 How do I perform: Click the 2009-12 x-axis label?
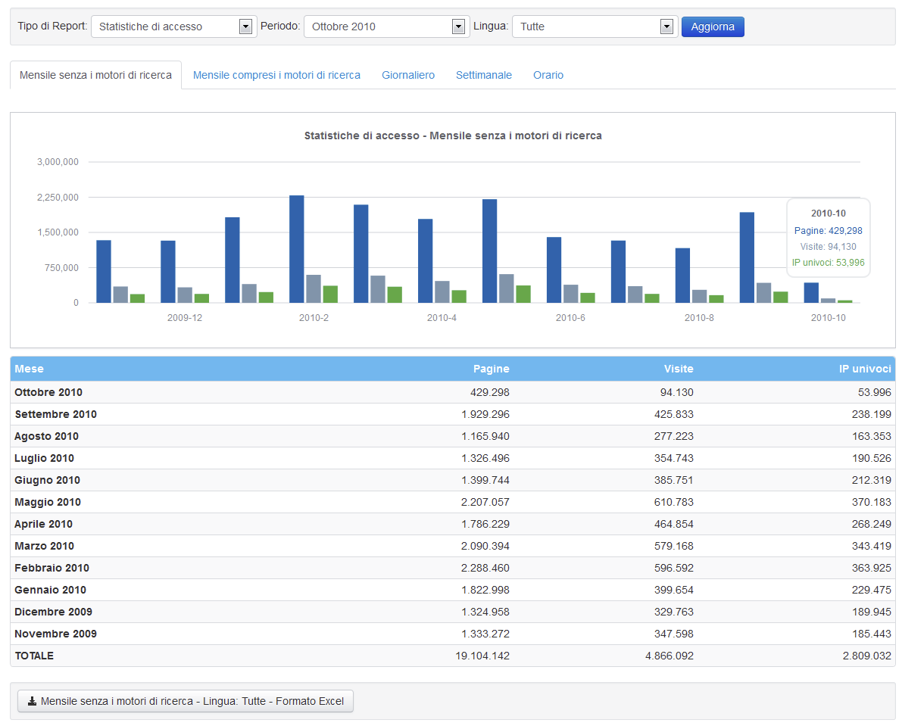185,317
